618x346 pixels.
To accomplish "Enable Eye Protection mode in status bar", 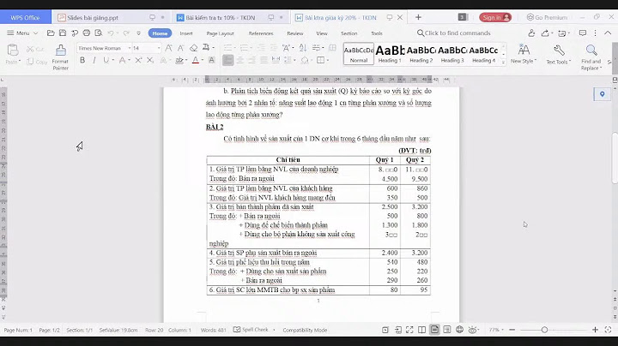I will (472, 330).
